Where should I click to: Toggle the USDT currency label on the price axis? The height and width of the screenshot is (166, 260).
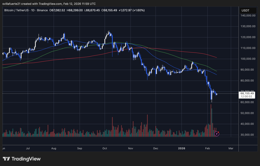[x=248, y=10]
